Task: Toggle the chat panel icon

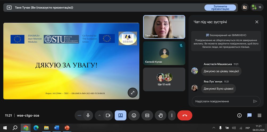Action: point(249,115)
